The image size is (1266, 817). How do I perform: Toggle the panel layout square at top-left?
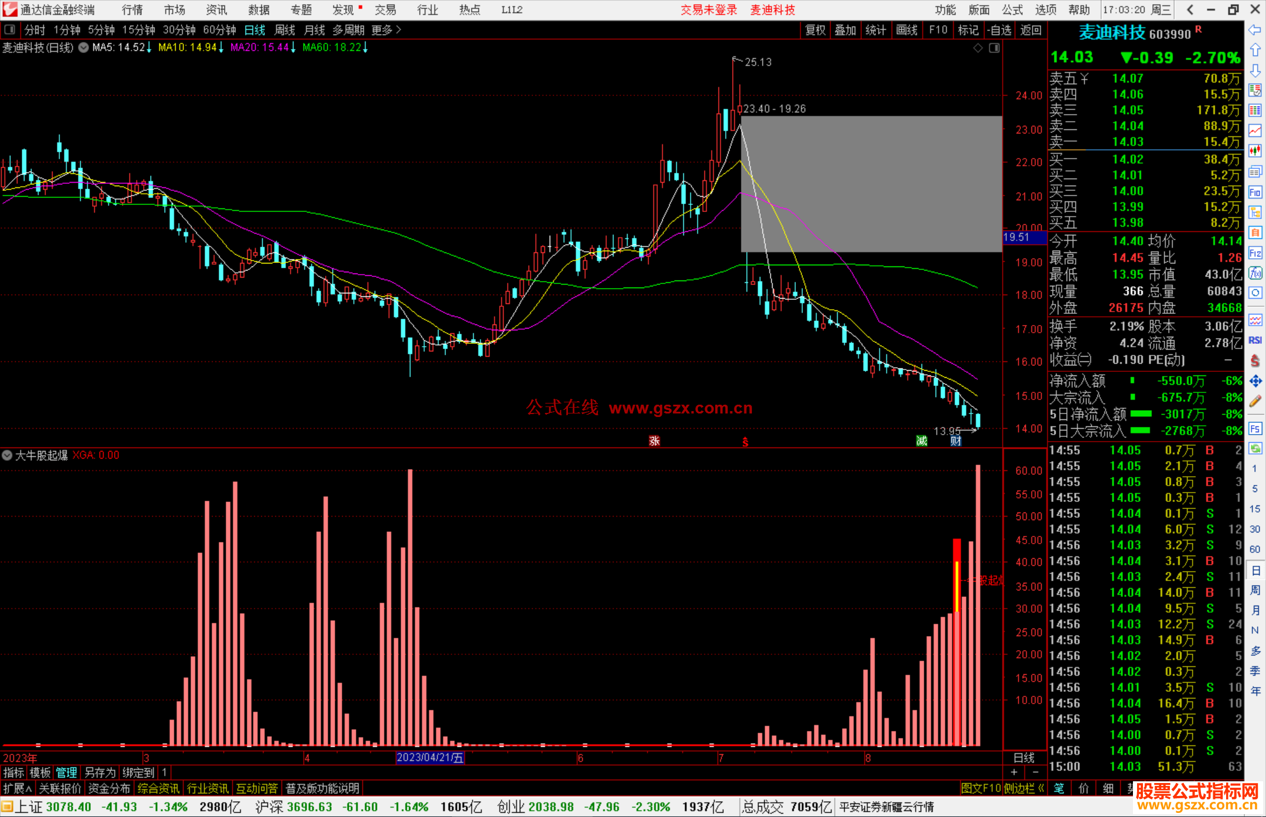point(9,29)
